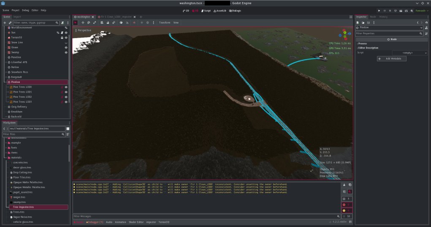Toggle error messages filter in Output
Viewport: 431px width, 227px height.
[x=347, y=205]
